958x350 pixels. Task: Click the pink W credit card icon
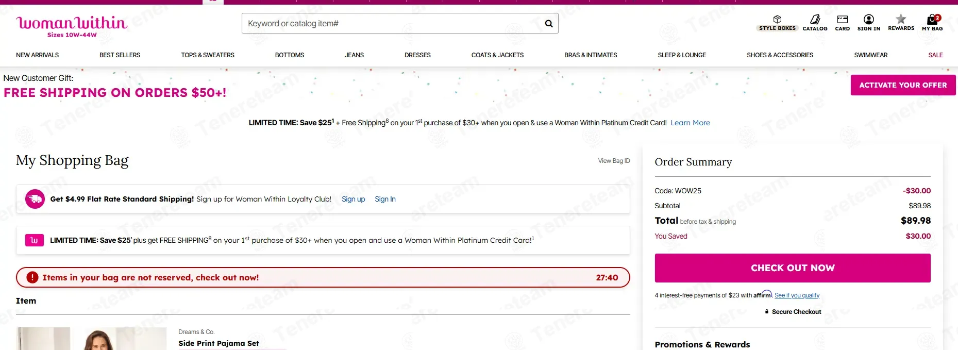coord(34,240)
